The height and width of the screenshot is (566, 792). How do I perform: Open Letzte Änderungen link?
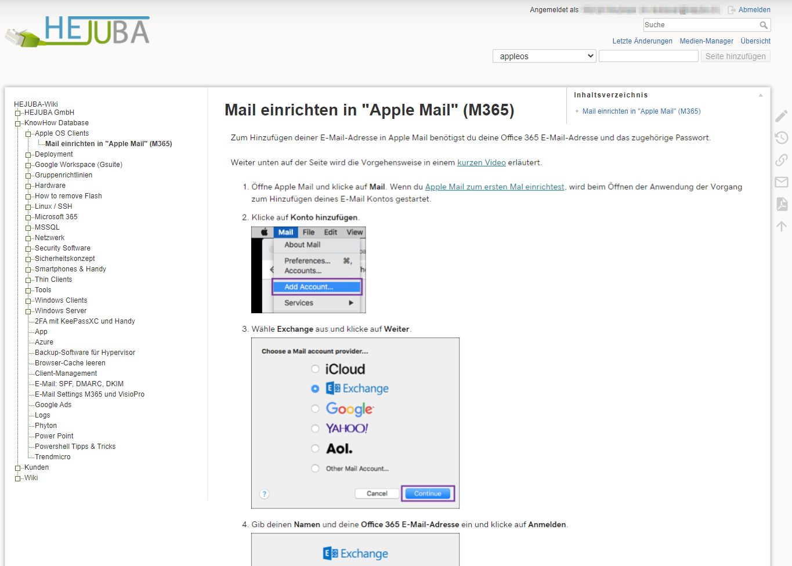click(x=642, y=41)
